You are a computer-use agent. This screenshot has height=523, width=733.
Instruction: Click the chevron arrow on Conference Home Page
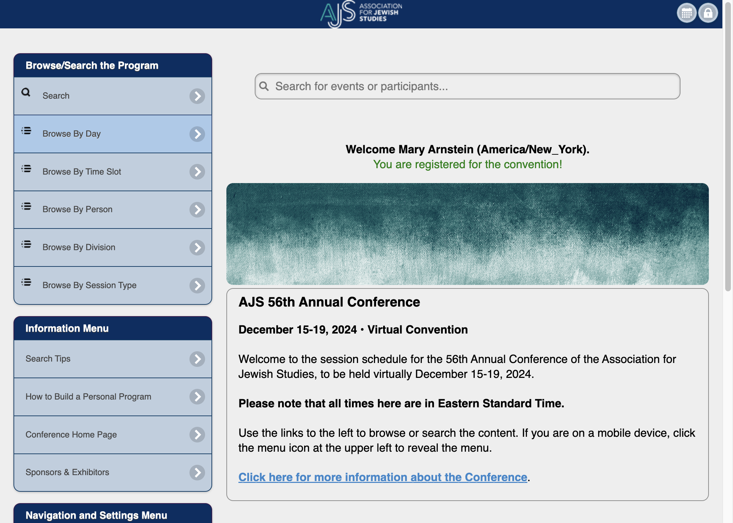197,435
